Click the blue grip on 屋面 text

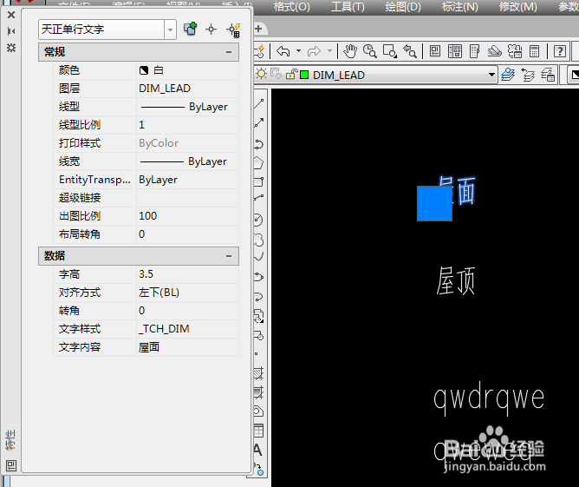click(x=434, y=203)
